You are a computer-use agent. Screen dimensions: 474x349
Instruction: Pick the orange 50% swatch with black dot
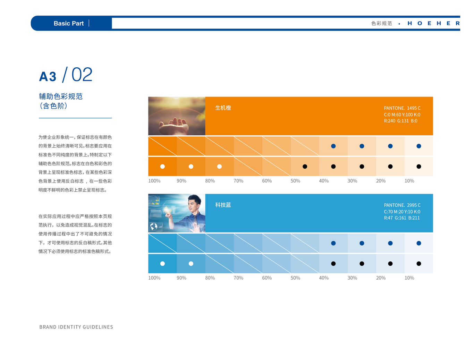tap(305, 167)
